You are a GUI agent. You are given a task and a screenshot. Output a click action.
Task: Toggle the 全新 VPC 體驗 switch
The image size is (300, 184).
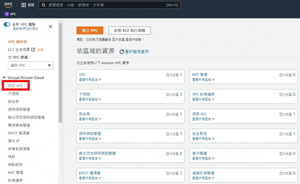click(x=7, y=25)
